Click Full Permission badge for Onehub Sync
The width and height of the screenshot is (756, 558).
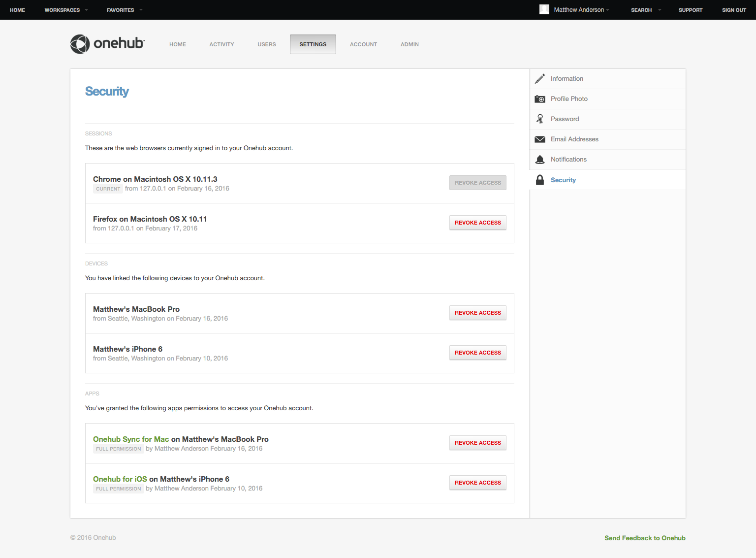coord(119,449)
